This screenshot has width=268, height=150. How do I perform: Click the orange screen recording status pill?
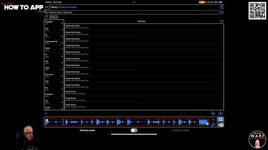(x=202, y=2)
